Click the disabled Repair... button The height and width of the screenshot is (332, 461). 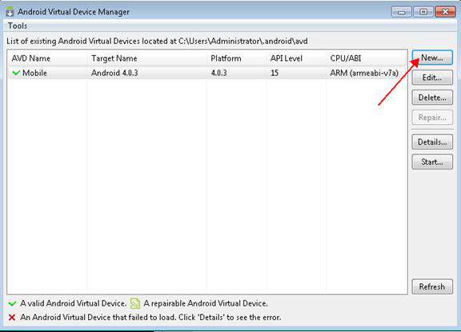coord(432,118)
